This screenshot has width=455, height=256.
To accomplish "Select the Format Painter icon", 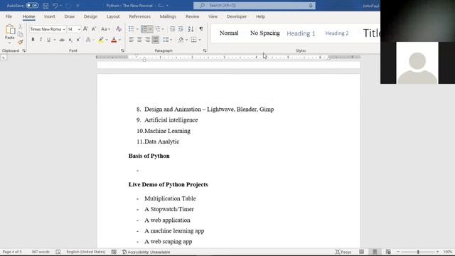I will (x=21, y=42).
